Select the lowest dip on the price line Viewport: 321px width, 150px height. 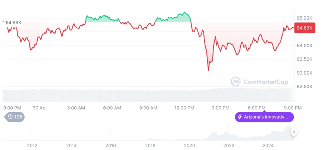pyautogui.click(x=209, y=70)
